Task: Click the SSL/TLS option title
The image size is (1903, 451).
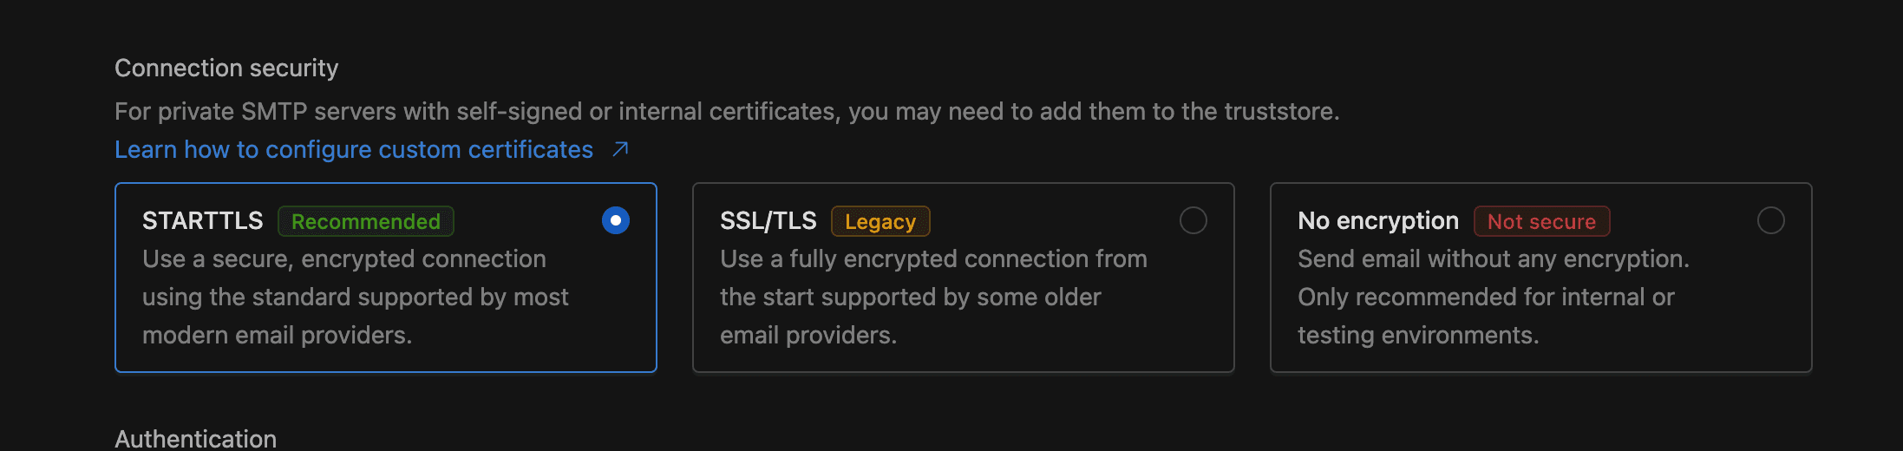Action: (768, 221)
